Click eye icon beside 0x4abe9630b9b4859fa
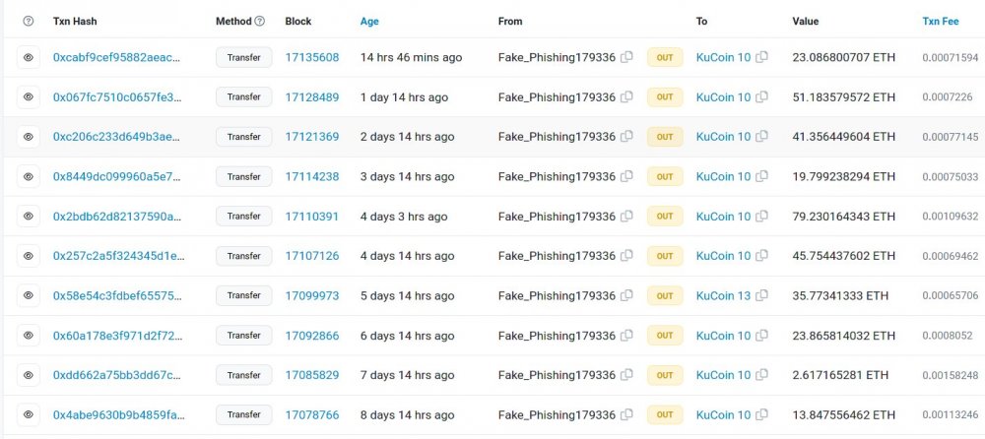The width and height of the screenshot is (985, 439). (29, 414)
